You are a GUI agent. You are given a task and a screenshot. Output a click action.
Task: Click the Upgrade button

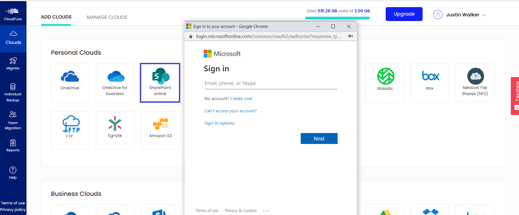pyautogui.click(x=404, y=14)
